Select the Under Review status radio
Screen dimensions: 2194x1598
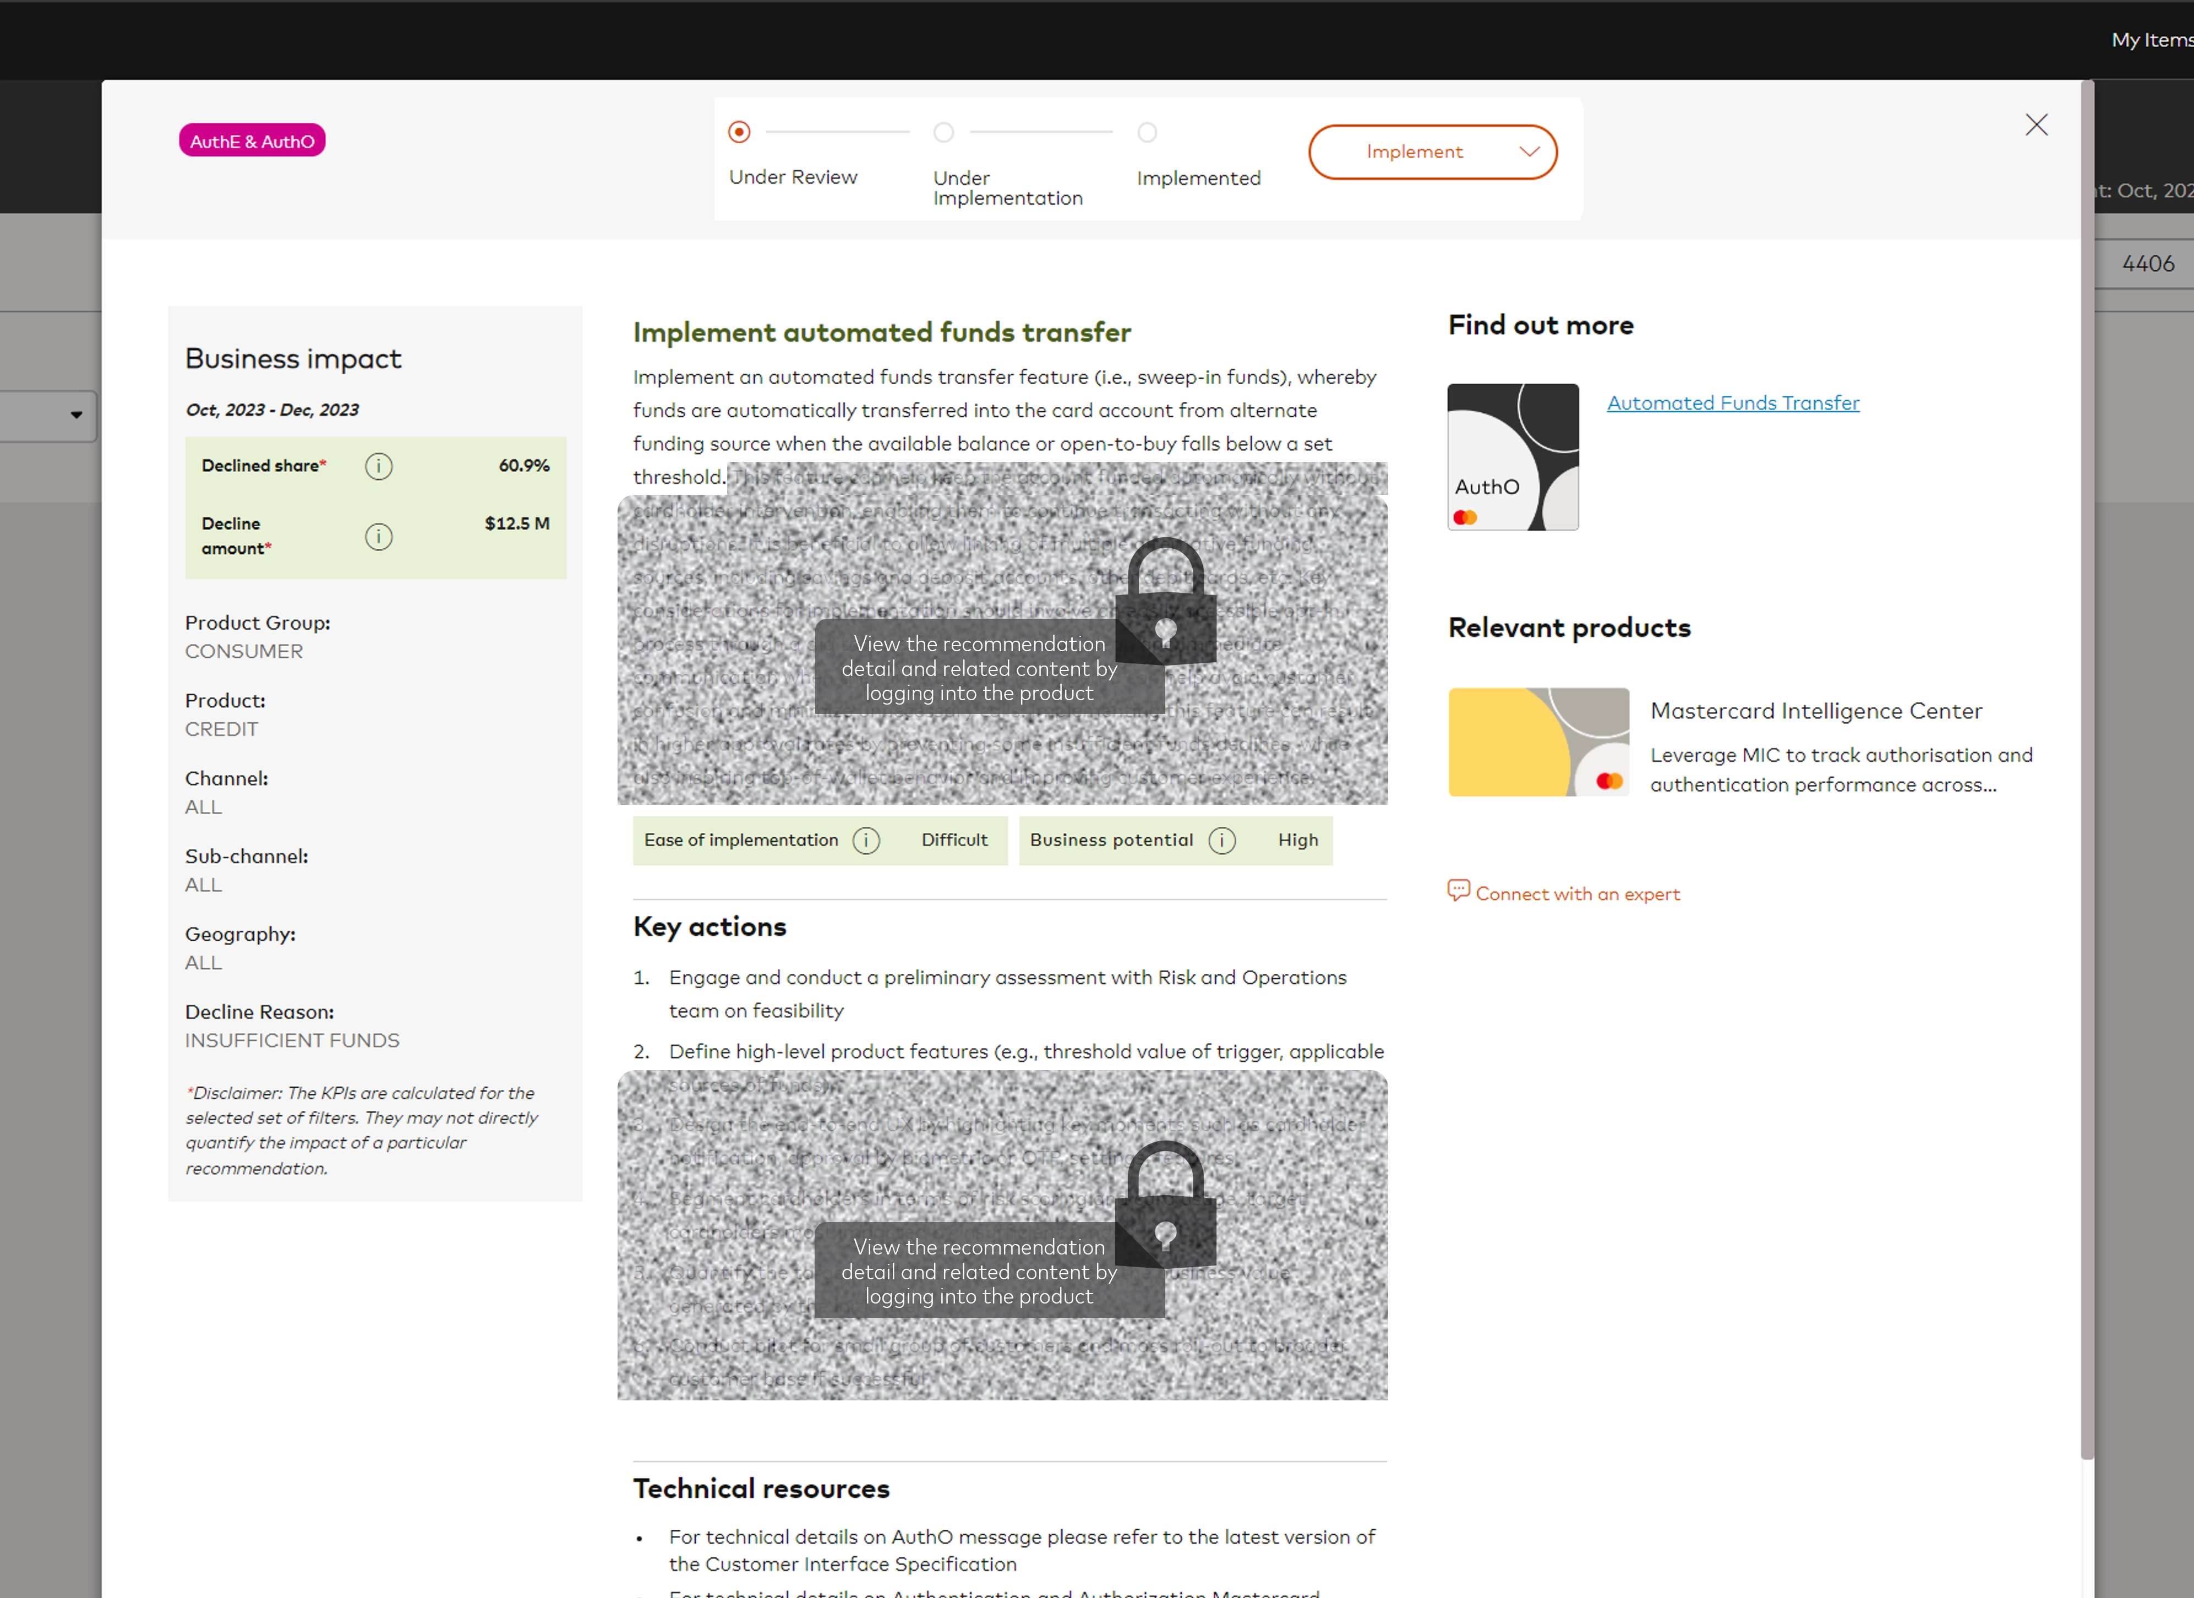[x=739, y=132]
